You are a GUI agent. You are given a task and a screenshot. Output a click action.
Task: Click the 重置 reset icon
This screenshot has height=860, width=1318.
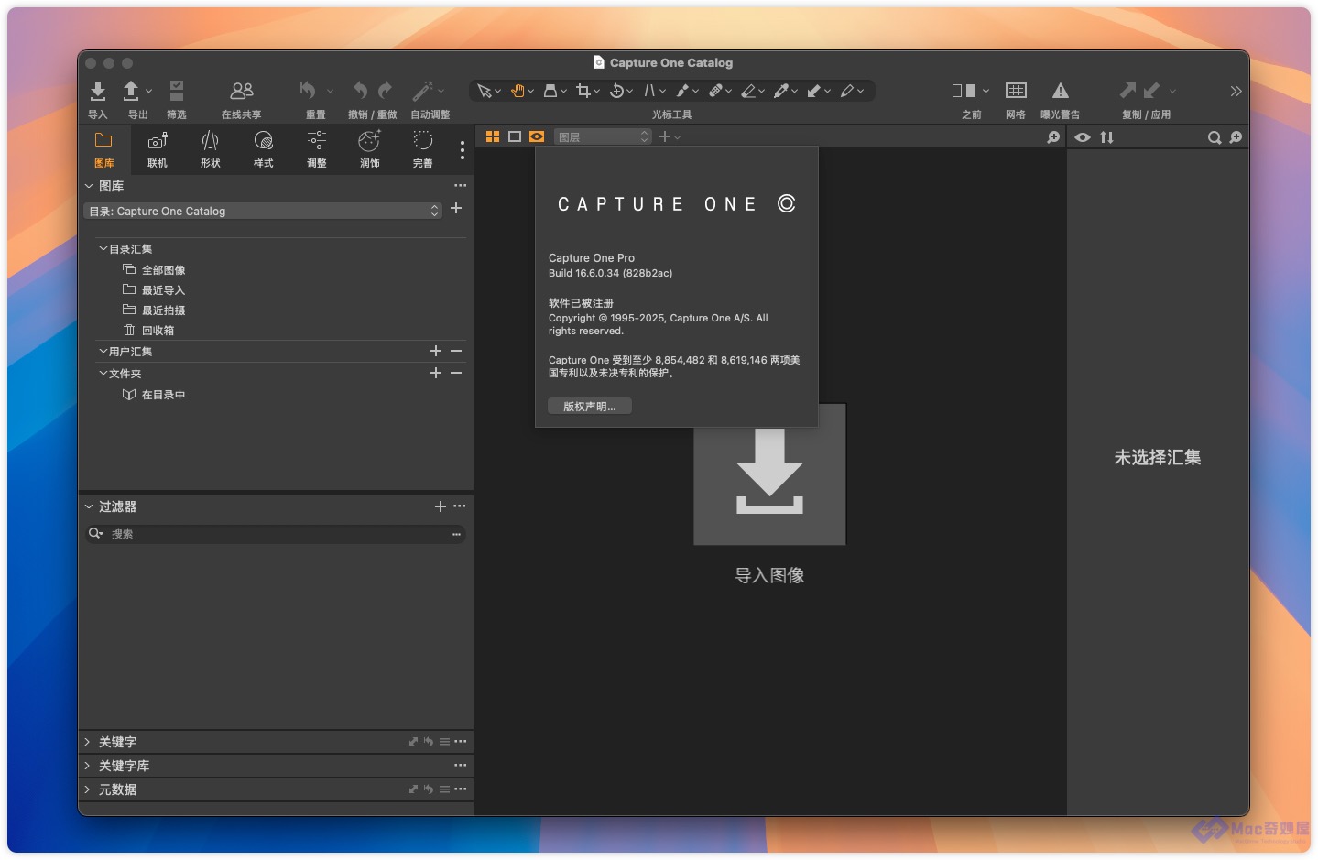coord(308,90)
